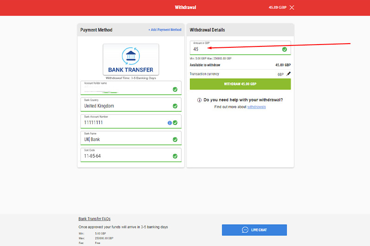Click the Bank Transfer payment method logo

tap(130, 60)
